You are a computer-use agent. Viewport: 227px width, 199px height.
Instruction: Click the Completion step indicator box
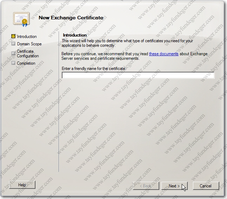click(13, 63)
